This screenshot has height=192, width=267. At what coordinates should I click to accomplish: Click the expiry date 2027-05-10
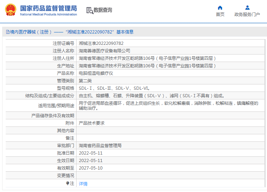[90, 168]
